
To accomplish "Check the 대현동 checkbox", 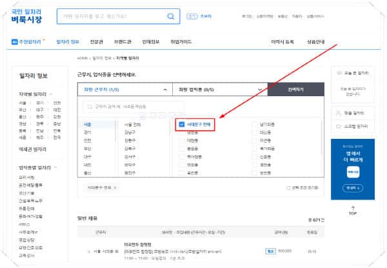I will click(x=182, y=141).
